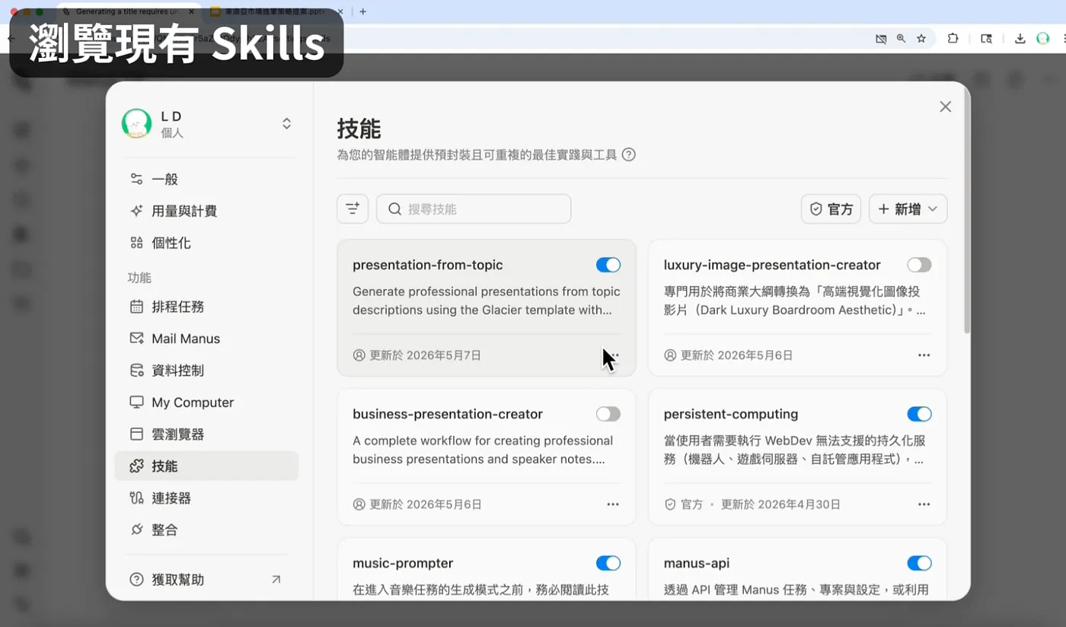
Task: Click the search magnifier icon
Action: pyautogui.click(x=394, y=208)
